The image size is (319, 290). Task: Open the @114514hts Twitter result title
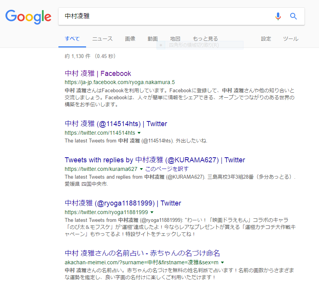point(116,124)
